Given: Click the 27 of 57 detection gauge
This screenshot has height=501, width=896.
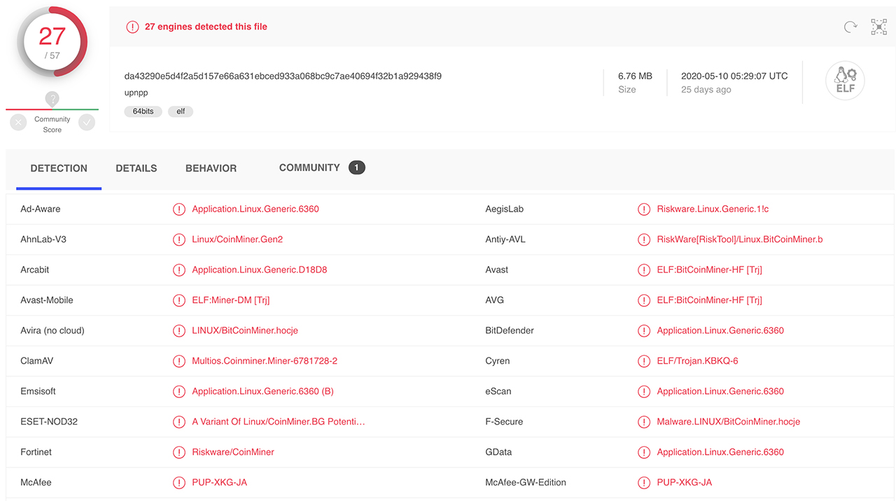Looking at the screenshot, I should (52, 42).
